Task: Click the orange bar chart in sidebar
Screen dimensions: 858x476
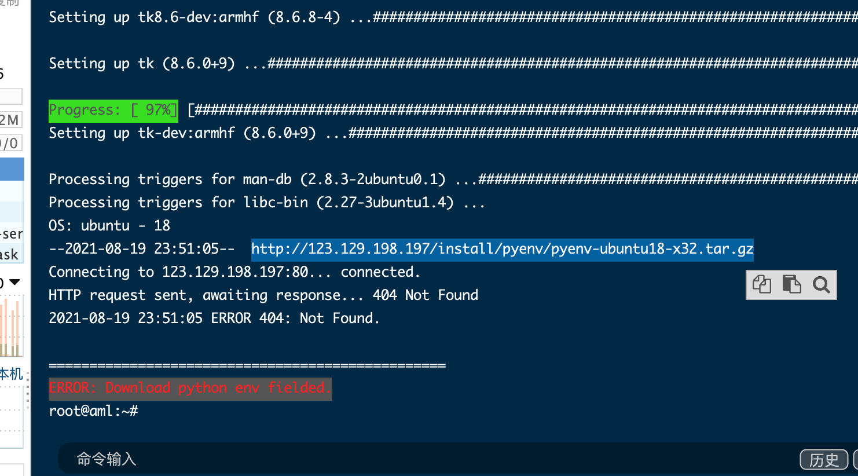Action: pos(12,327)
